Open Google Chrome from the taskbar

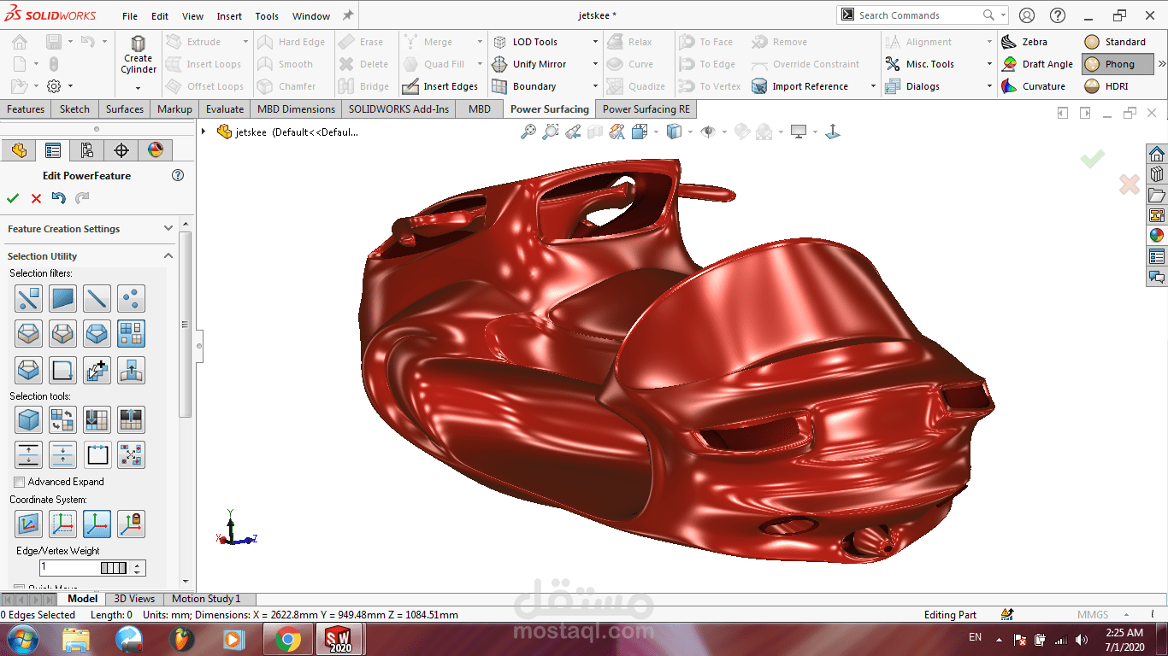287,639
